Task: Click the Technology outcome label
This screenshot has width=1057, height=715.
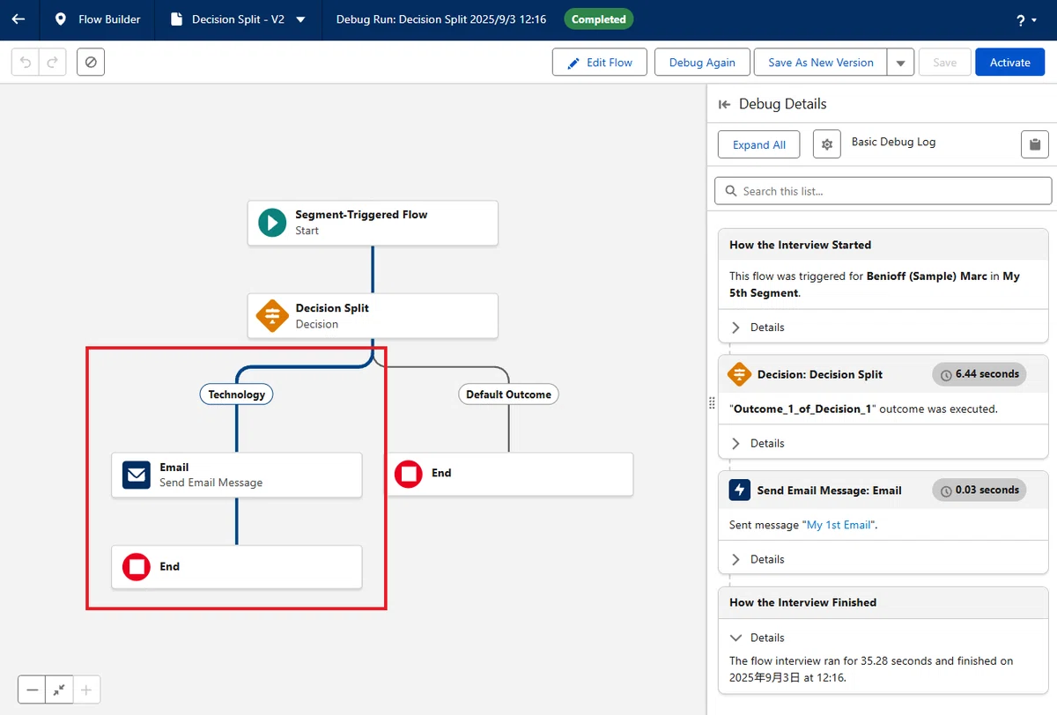Action: pos(236,394)
